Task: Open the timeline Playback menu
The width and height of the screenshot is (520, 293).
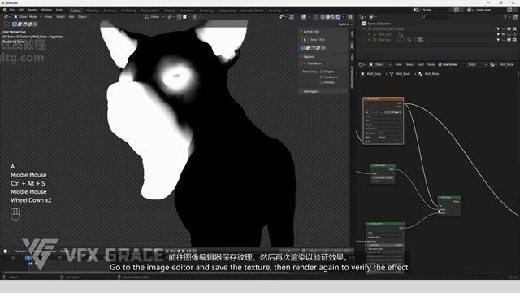Action: pyautogui.click(x=20, y=251)
